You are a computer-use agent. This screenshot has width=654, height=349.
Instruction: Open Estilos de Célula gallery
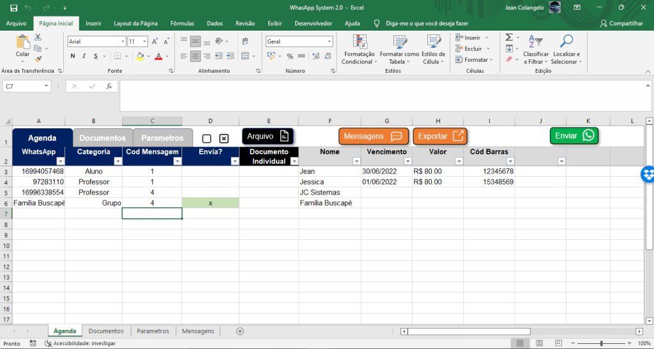click(434, 50)
